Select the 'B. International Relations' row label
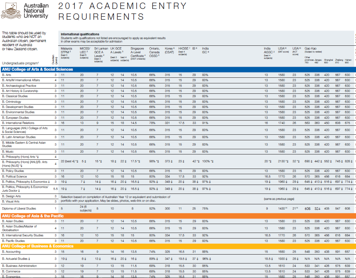 point(18,123)
